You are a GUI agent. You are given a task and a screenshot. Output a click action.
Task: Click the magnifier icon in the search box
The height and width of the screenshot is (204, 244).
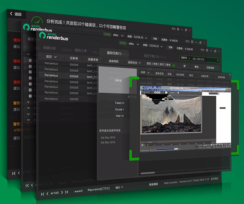(x=218, y=60)
